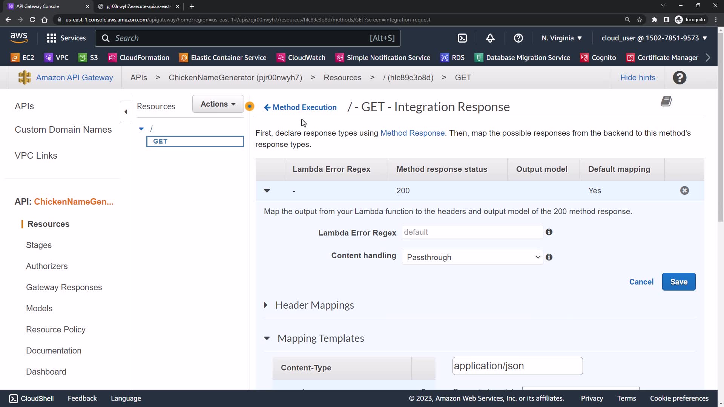Remove the 200 integration response row
Screen dimensions: 724x407
click(x=684, y=191)
